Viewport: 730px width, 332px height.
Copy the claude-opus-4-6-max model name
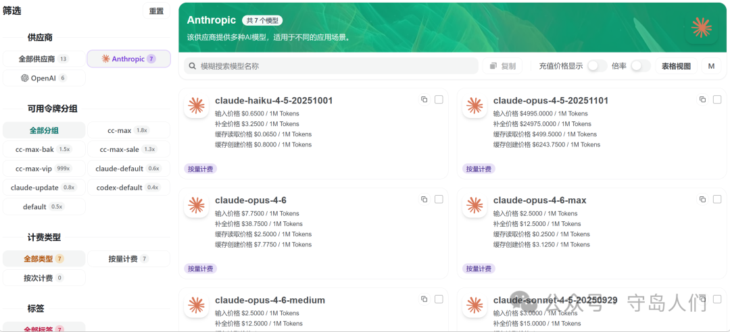[x=702, y=200]
